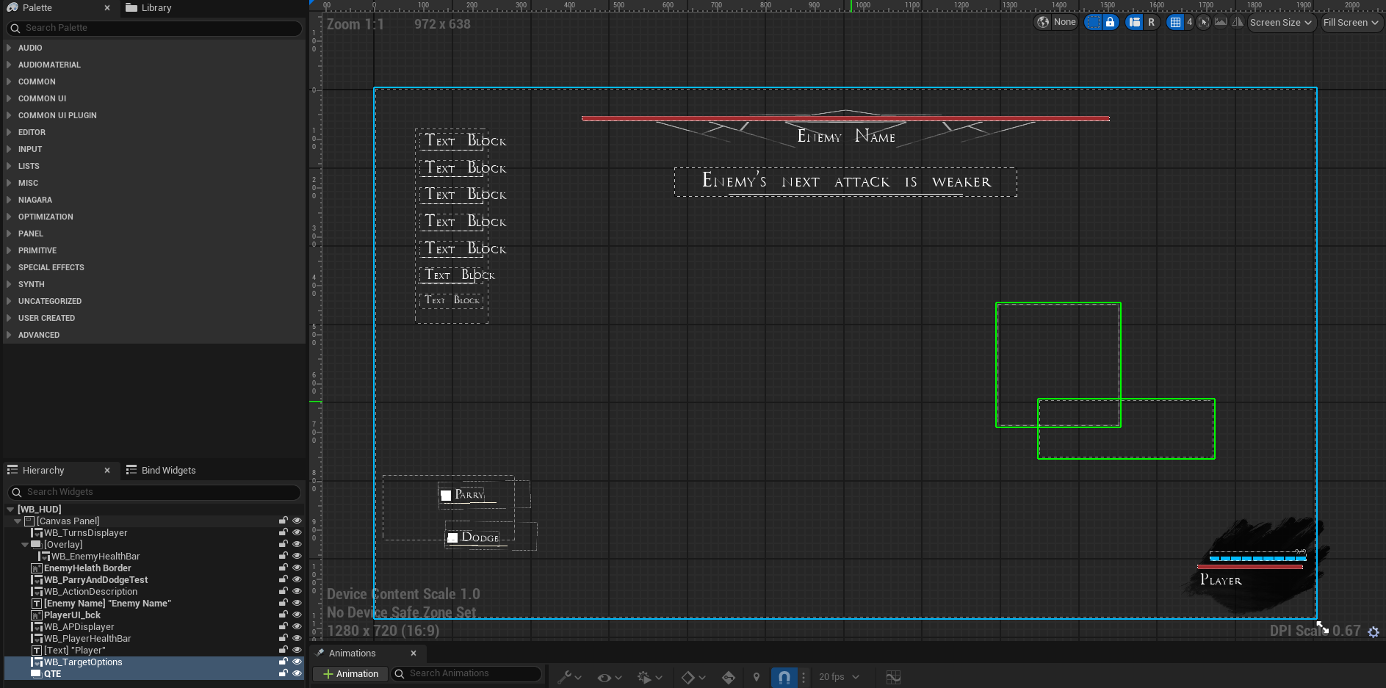Toggle the widget outlines dashed-square icon

pyautogui.click(x=1093, y=22)
